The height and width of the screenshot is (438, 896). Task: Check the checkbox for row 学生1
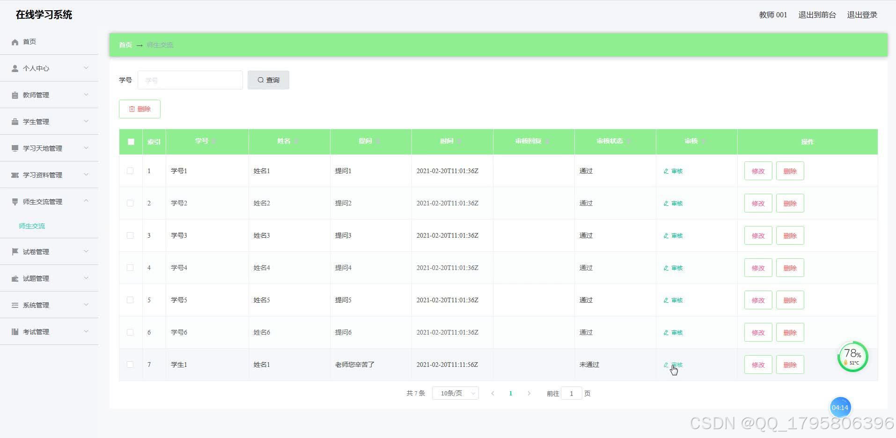coord(130,365)
